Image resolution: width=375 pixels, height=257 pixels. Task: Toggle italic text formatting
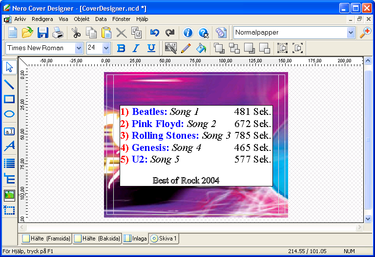136,48
